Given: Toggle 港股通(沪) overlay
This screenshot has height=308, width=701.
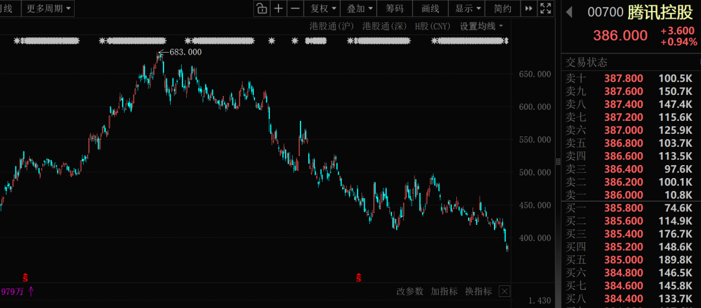Looking at the screenshot, I should pos(332,27).
